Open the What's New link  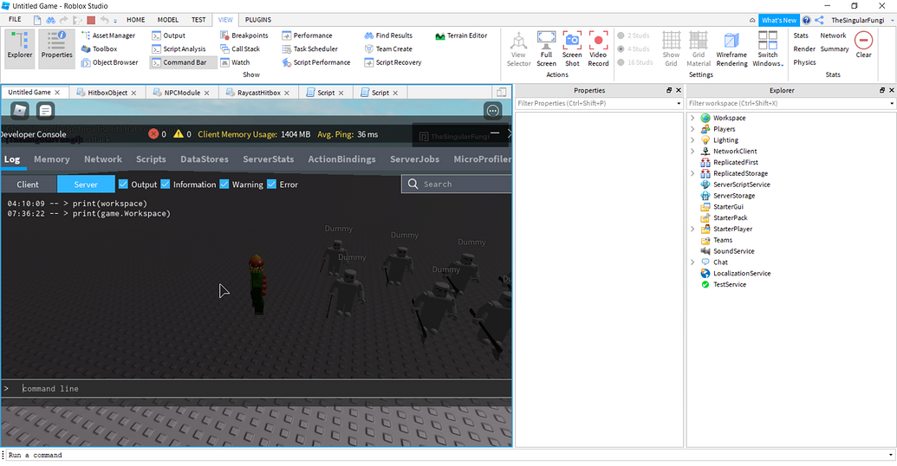coord(778,20)
